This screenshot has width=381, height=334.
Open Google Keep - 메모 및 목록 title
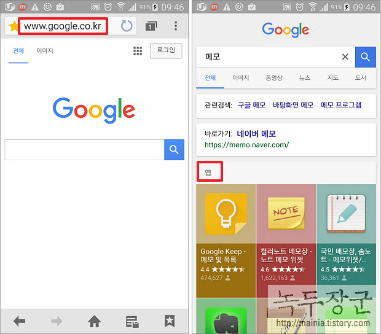pyautogui.click(x=223, y=255)
